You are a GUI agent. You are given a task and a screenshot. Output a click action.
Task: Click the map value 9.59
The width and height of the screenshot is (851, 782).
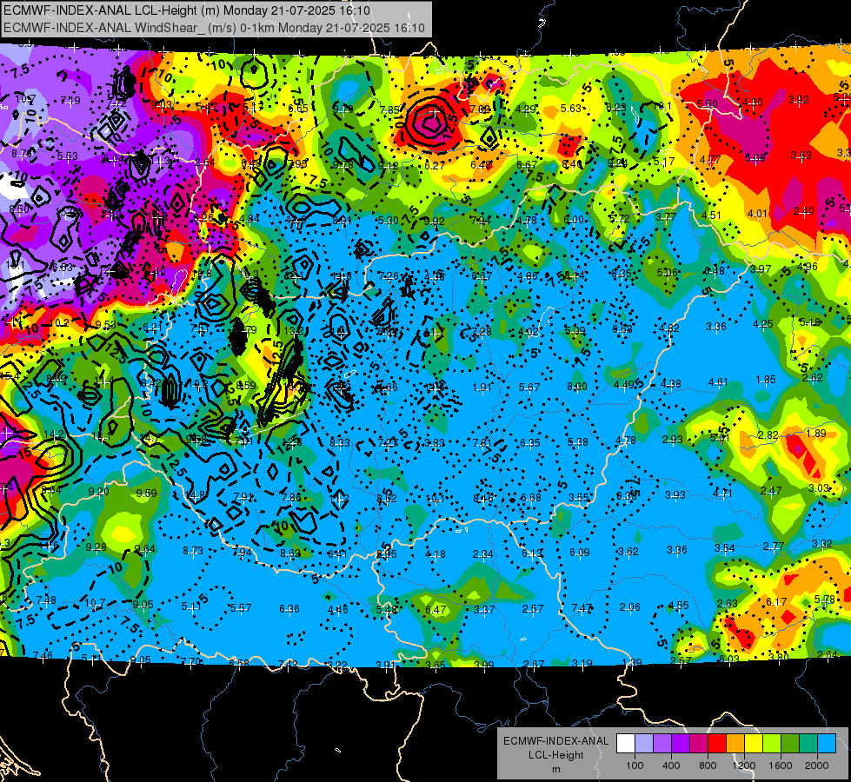pos(147,493)
